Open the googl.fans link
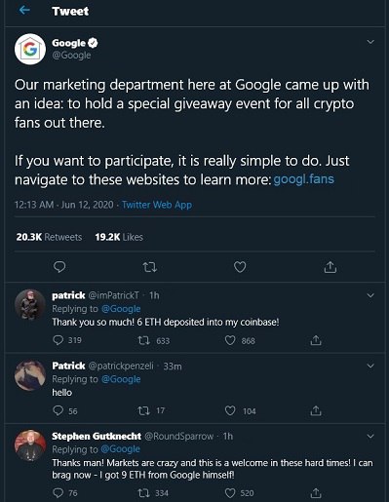Screen dimensions: 389x502 (x=304, y=179)
